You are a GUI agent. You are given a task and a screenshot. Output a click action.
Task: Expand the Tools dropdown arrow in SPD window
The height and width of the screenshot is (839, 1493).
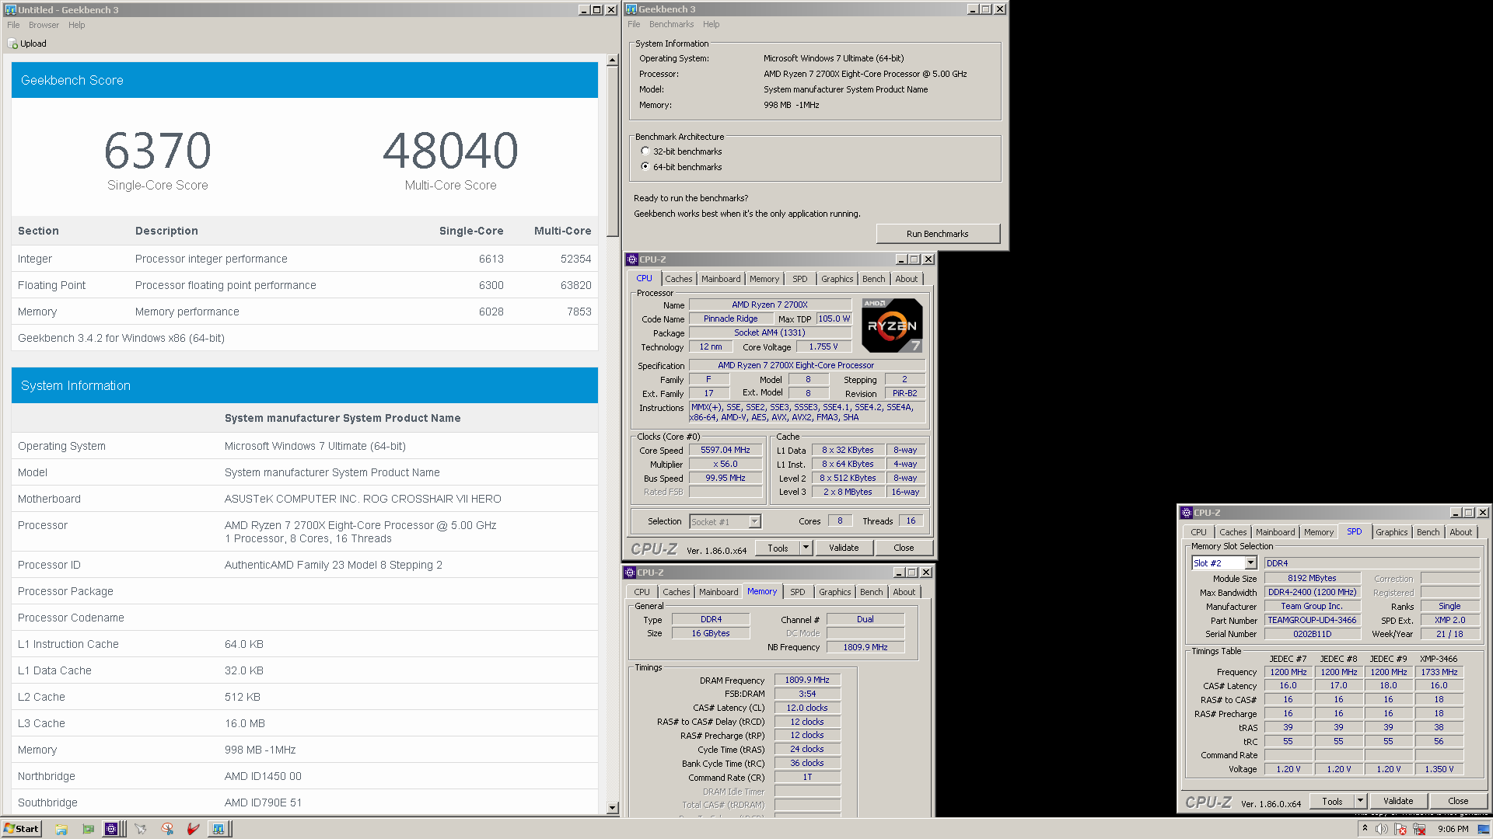pyautogui.click(x=1361, y=801)
